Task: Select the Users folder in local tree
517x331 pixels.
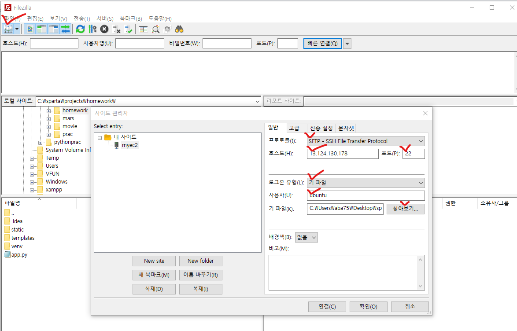Action: click(x=52, y=166)
